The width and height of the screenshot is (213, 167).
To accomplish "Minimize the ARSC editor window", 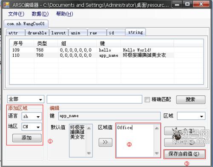I will pos(177,4).
